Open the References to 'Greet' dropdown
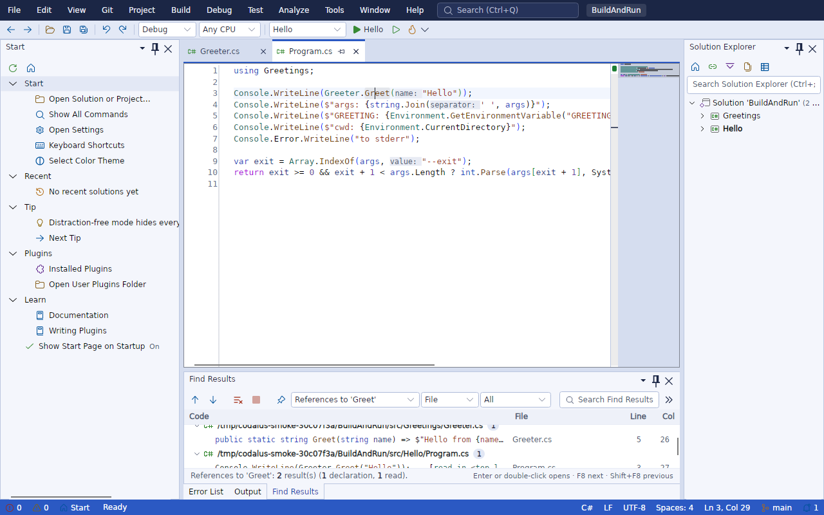The height and width of the screenshot is (515, 824). pyautogui.click(x=355, y=400)
